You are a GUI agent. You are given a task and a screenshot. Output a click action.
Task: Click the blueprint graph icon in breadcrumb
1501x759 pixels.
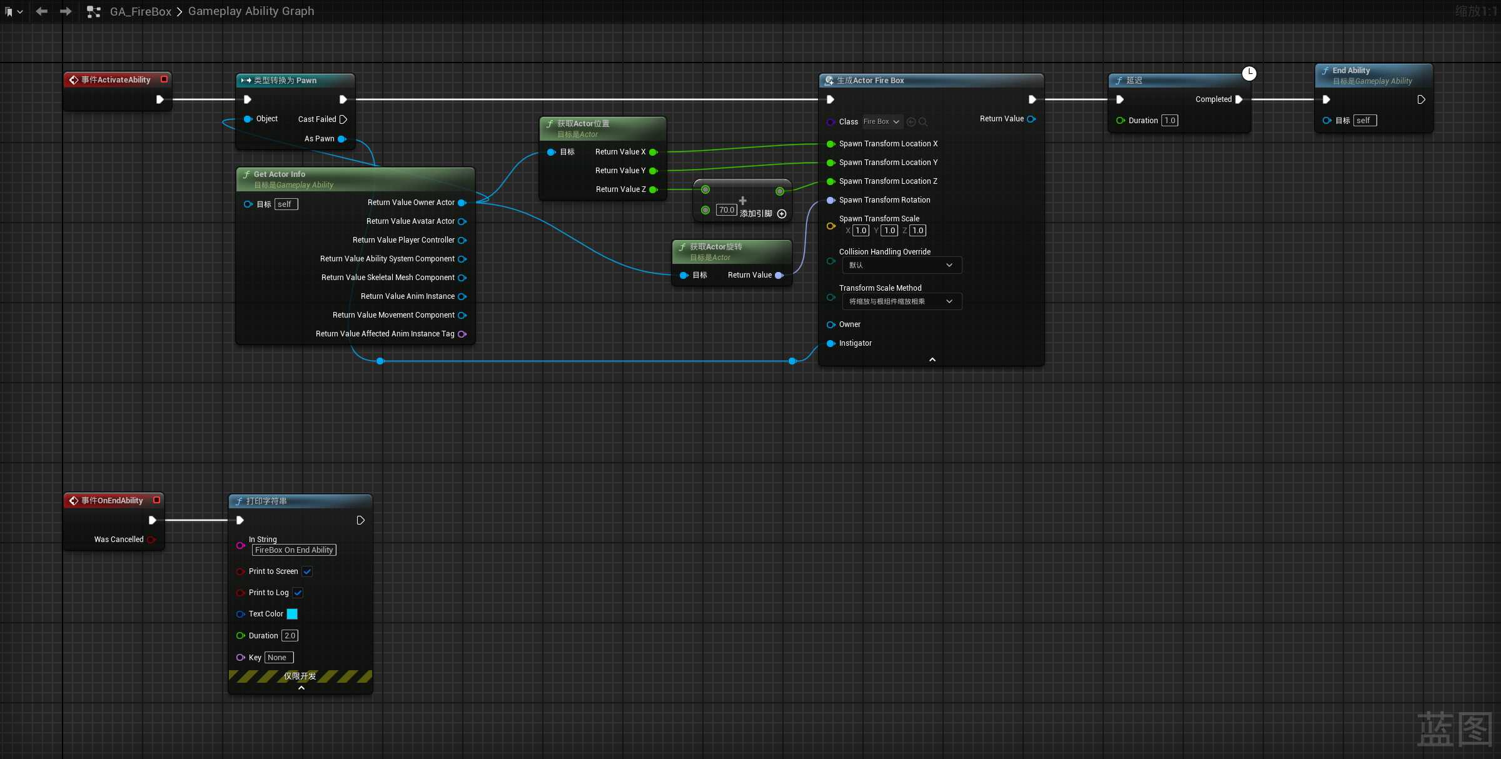coord(94,11)
